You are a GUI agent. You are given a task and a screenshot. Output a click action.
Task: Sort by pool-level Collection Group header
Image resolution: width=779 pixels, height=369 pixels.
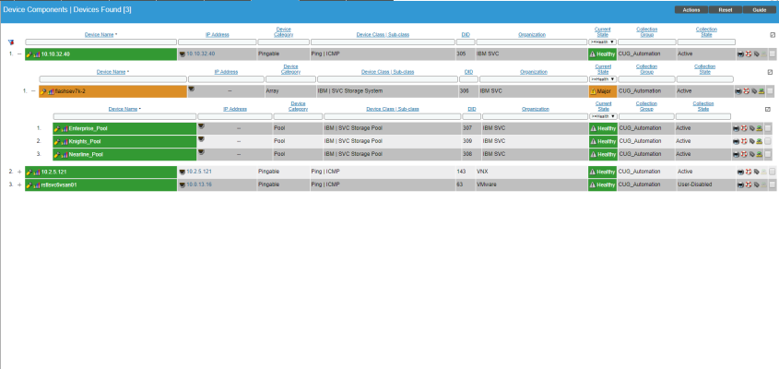point(646,106)
